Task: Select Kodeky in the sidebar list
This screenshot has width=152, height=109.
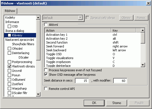Action: tap(10, 17)
